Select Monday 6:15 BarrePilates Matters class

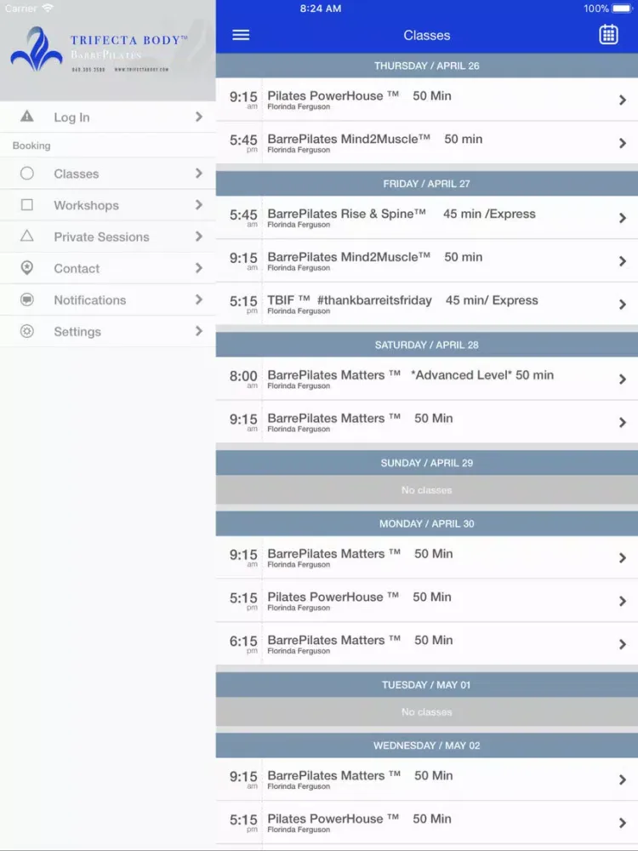tap(427, 643)
